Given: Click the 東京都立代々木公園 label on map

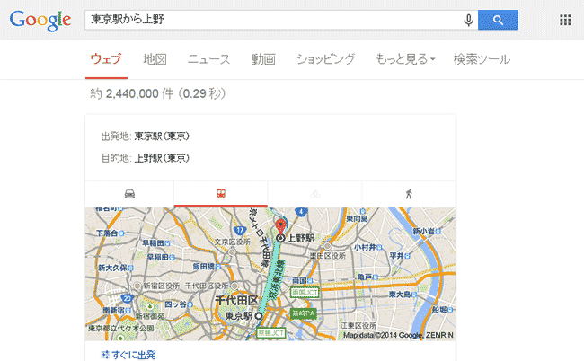Looking at the screenshot, I should [x=121, y=329].
